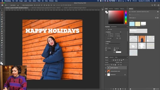Click the Home icon in options bar
Viewport: 160px width, 90px height.
[2, 5]
